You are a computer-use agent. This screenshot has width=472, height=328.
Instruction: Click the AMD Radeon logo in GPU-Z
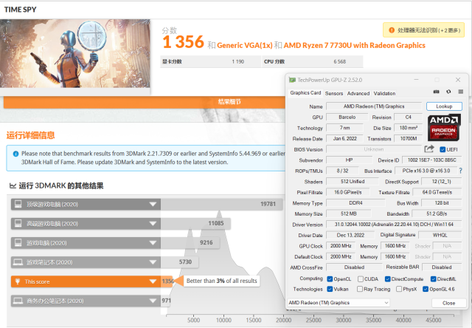pos(444,128)
